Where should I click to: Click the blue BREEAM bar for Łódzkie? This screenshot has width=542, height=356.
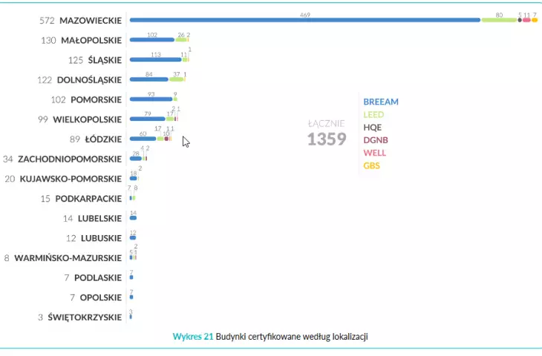click(x=143, y=139)
